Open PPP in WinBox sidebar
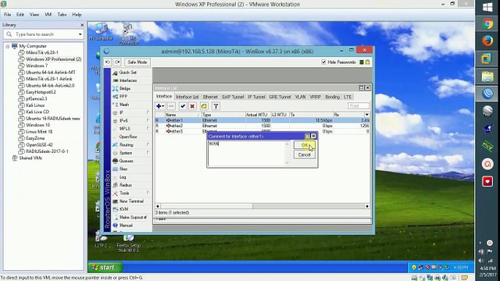The height and width of the screenshot is (281, 500). (x=123, y=96)
